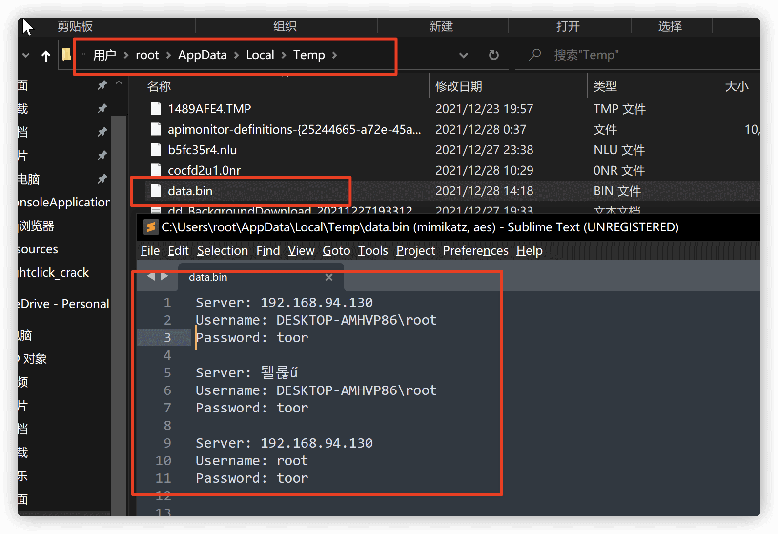Select file cocfd2u1.0nr
This screenshot has height=534, width=778.
point(204,170)
